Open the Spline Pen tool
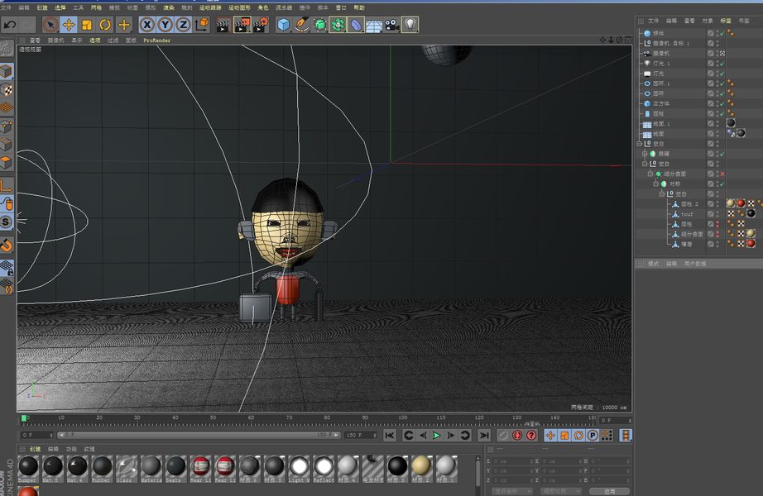 (302, 24)
